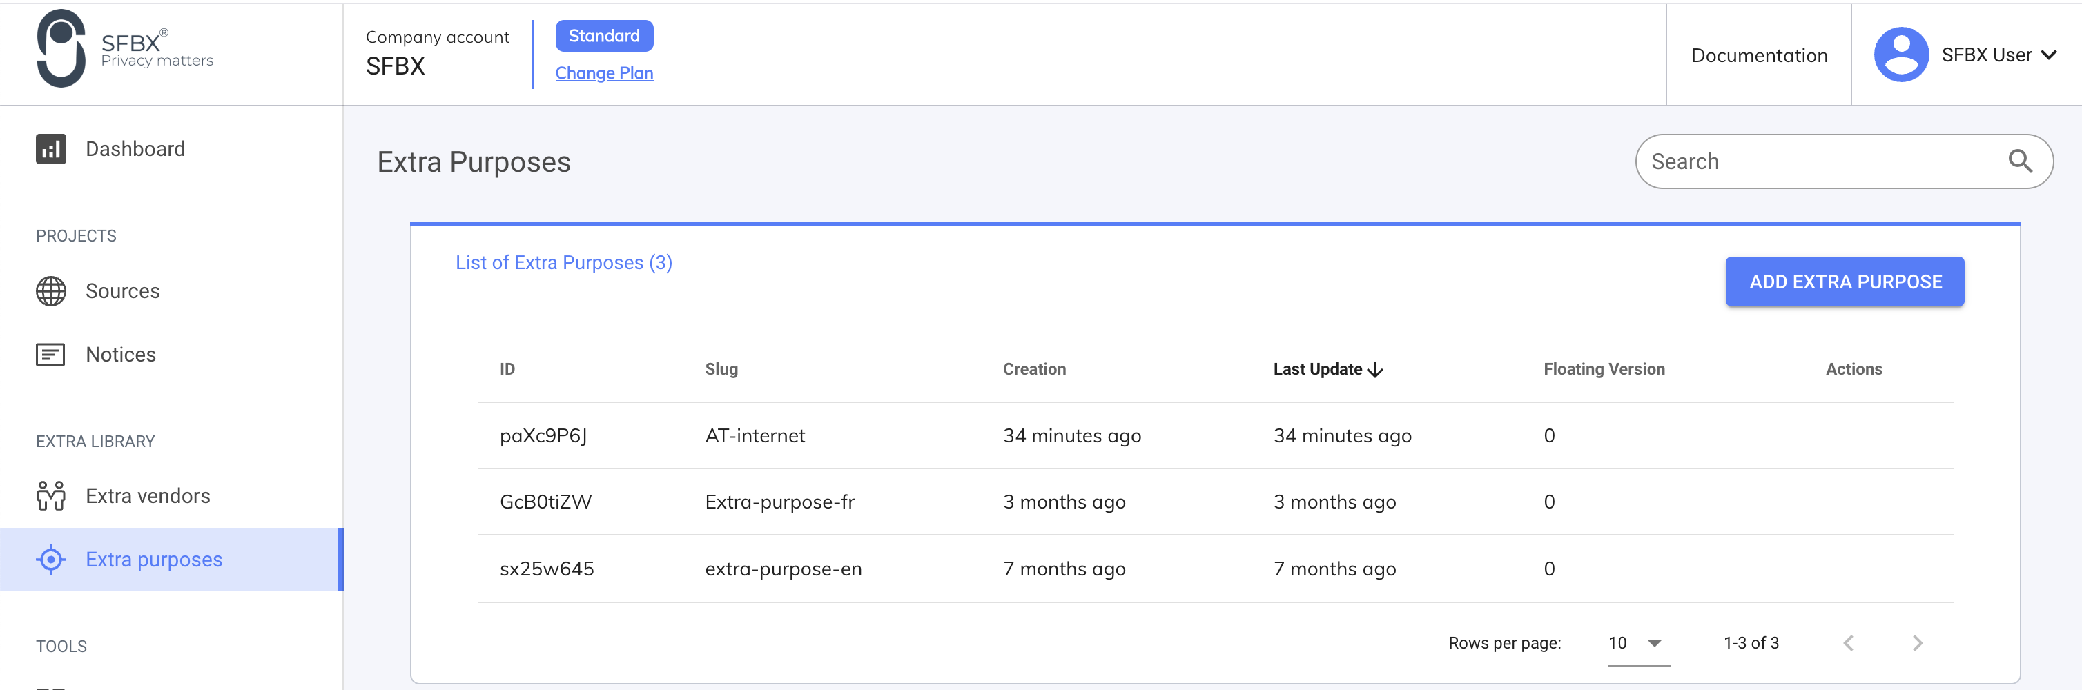Open the Documentation menu item
The width and height of the screenshot is (2082, 690).
click(1759, 55)
